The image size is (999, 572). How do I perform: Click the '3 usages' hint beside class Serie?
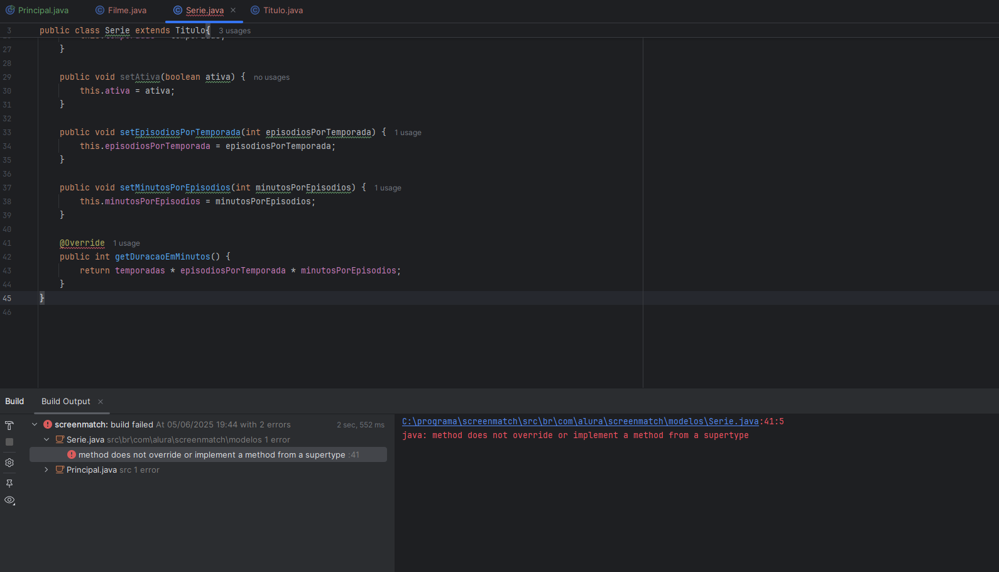tap(234, 30)
